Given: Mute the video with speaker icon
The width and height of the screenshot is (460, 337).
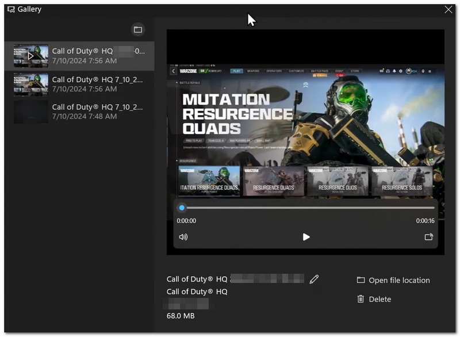Looking at the screenshot, I should (x=183, y=237).
